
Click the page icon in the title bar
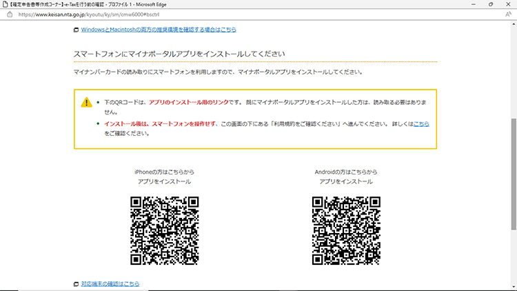click(6, 4)
